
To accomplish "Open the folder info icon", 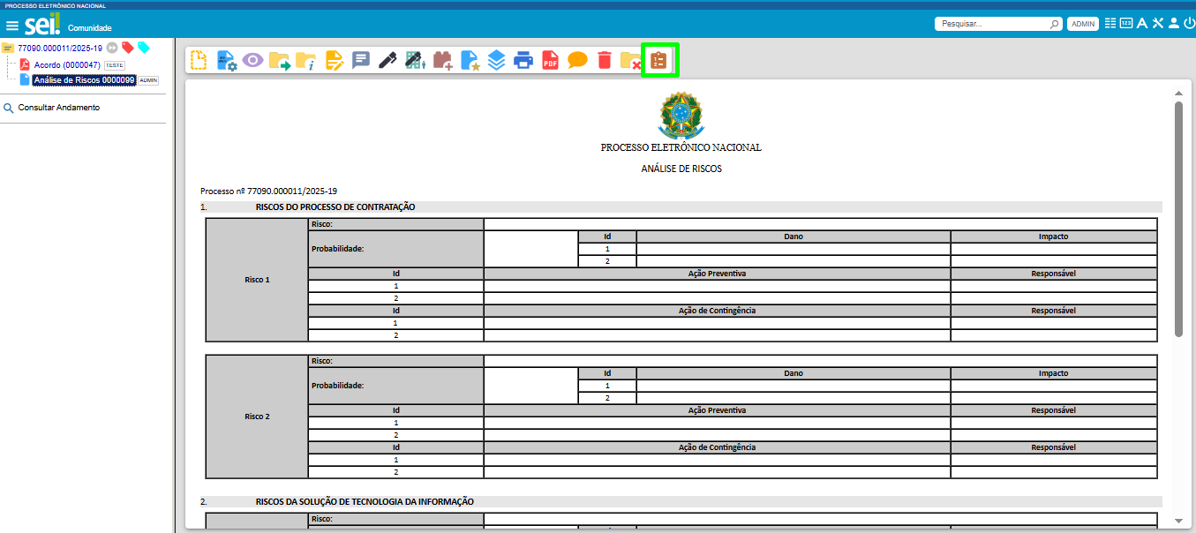I will [306, 60].
